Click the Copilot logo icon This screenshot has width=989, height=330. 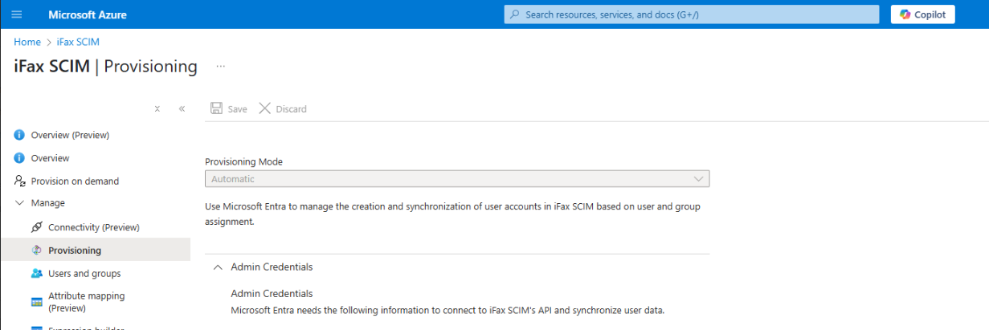(x=905, y=14)
